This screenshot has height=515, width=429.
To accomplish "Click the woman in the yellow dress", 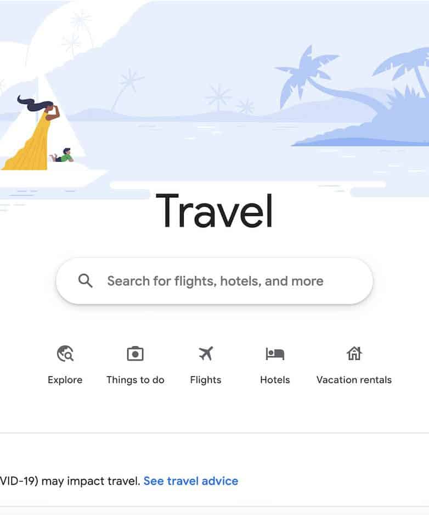I will [32, 133].
